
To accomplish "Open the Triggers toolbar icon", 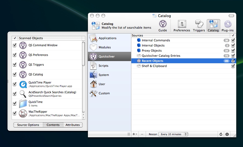I will (x=199, y=24).
